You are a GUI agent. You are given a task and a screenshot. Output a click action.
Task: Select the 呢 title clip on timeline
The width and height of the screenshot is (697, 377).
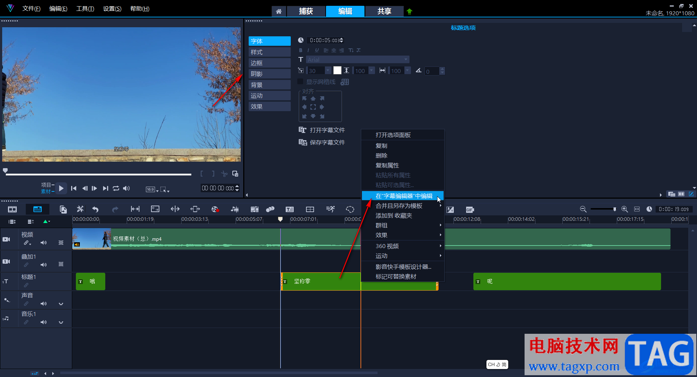tap(567, 281)
